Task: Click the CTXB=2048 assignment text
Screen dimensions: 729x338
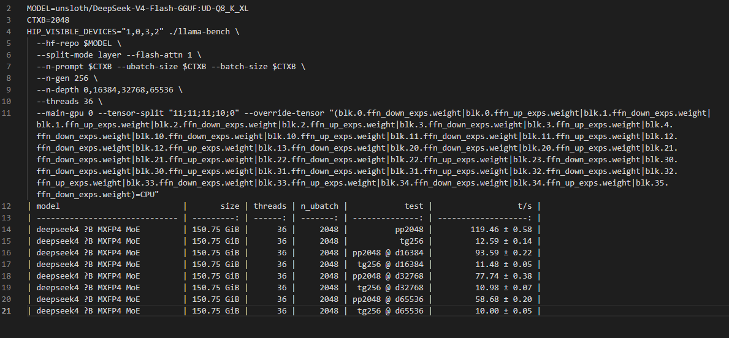Action: click(x=48, y=20)
